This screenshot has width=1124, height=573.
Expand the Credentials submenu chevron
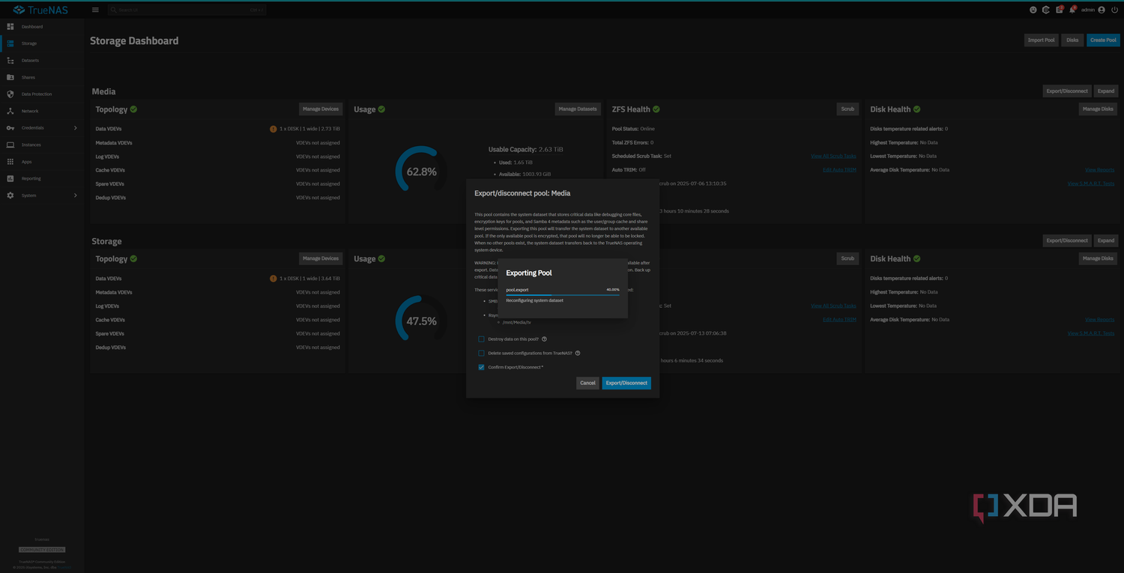pyautogui.click(x=75, y=128)
